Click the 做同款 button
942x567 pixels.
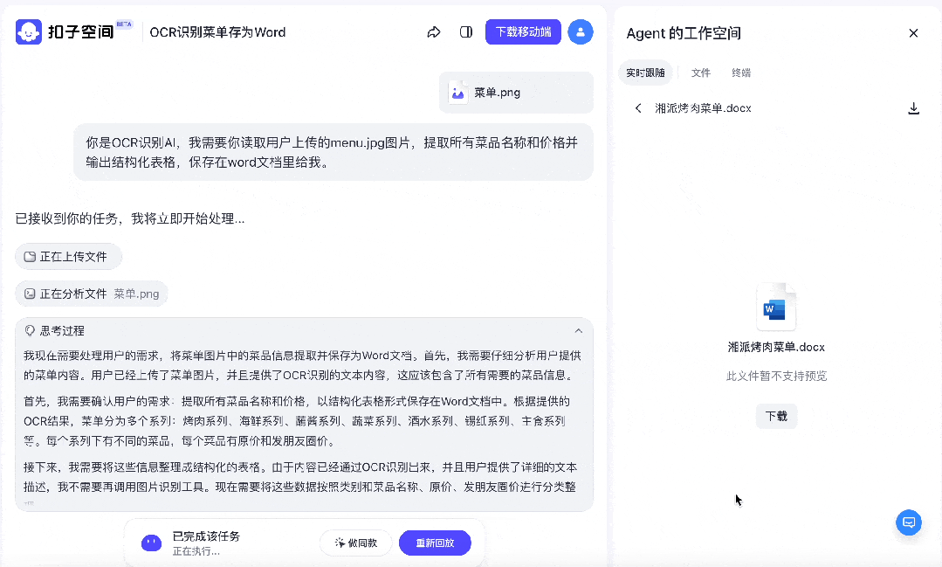click(x=355, y=543)
